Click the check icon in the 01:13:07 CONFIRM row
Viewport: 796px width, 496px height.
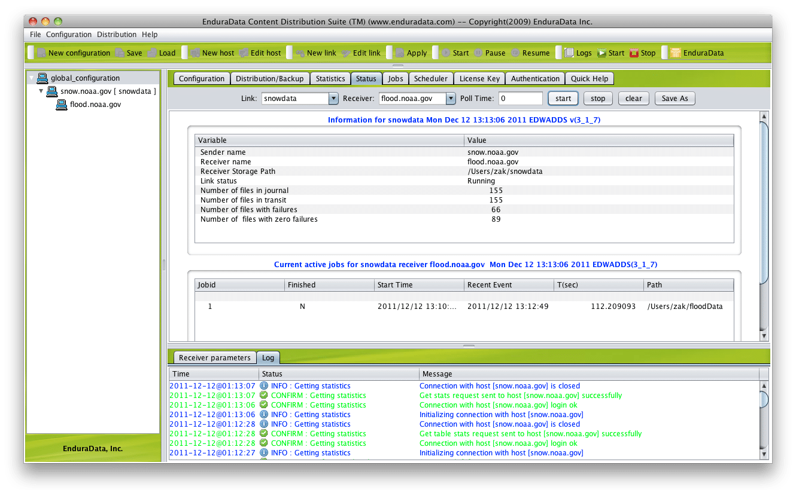(264, 396)
